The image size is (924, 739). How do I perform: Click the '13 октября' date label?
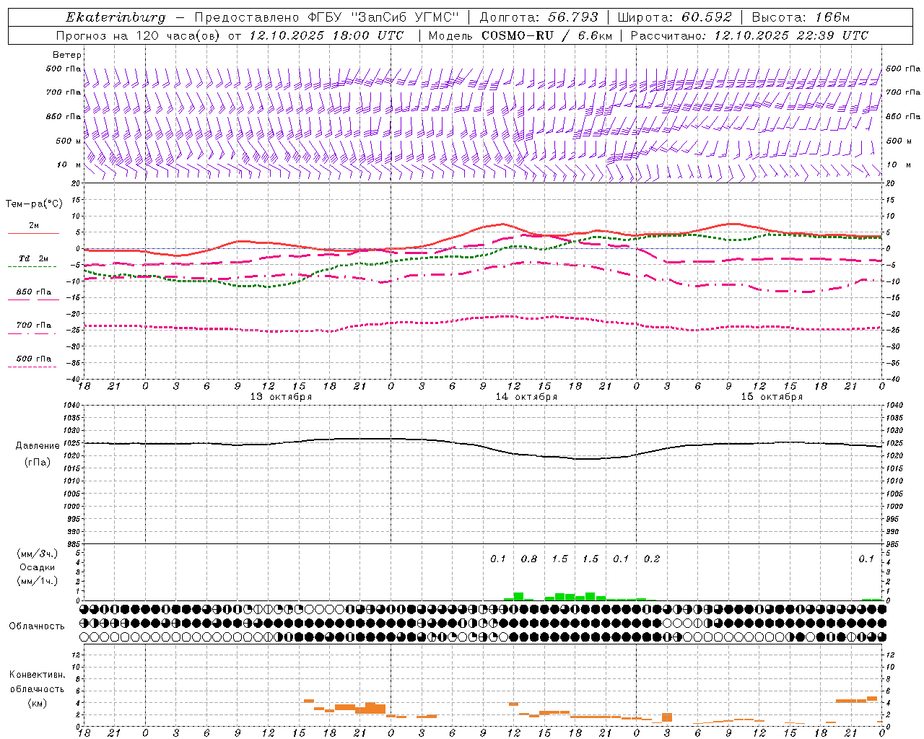[281, 397]
